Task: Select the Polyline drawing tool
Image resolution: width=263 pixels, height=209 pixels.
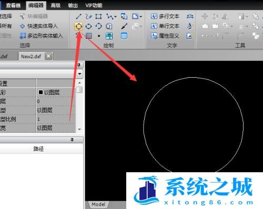Action: pyautogui.click(x=109, y=17)
